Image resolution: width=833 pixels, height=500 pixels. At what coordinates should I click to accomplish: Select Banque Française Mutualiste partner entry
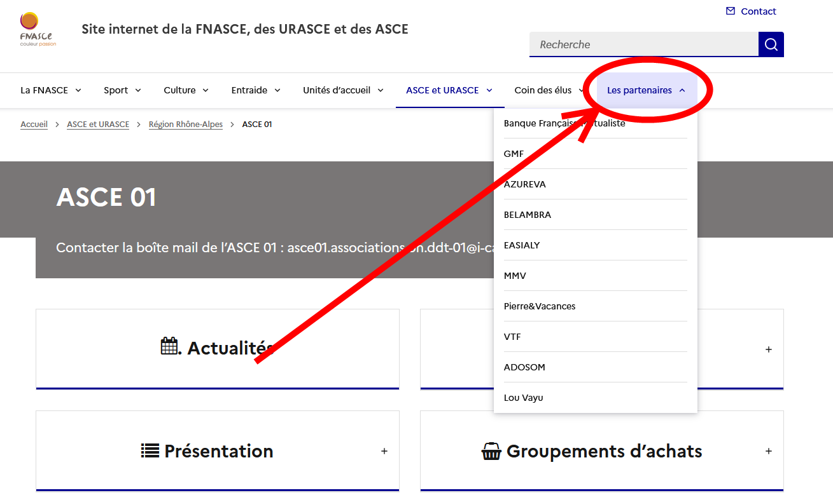tap(596, 123)
